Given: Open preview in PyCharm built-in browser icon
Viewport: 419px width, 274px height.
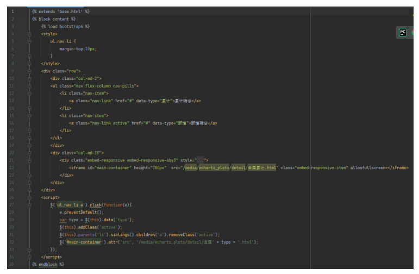Looking at the screenshot, I should click(403, 33).
